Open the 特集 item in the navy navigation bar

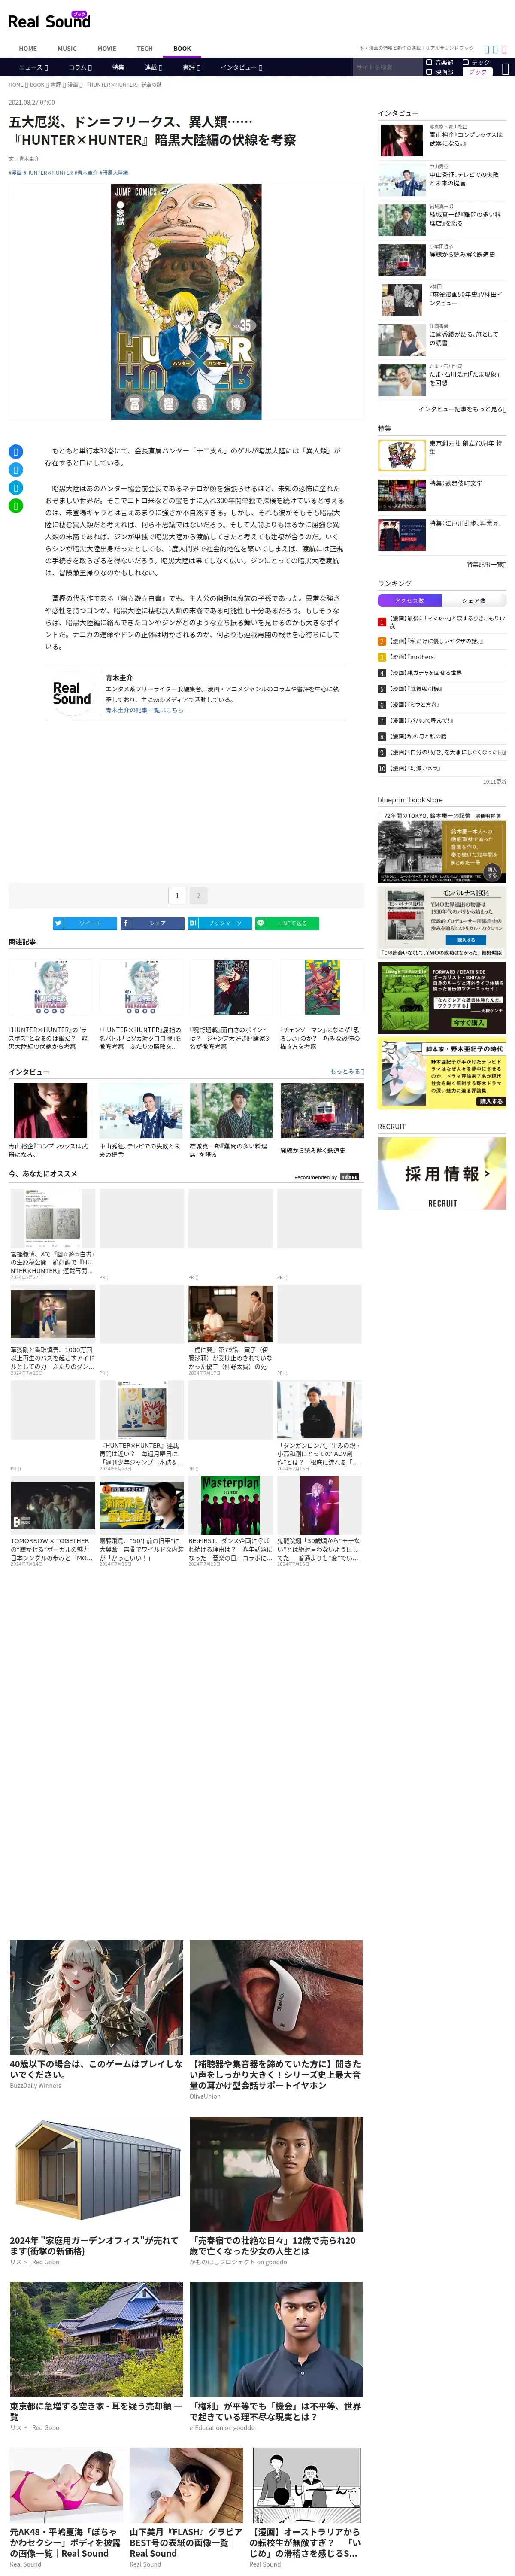[118, 67]
